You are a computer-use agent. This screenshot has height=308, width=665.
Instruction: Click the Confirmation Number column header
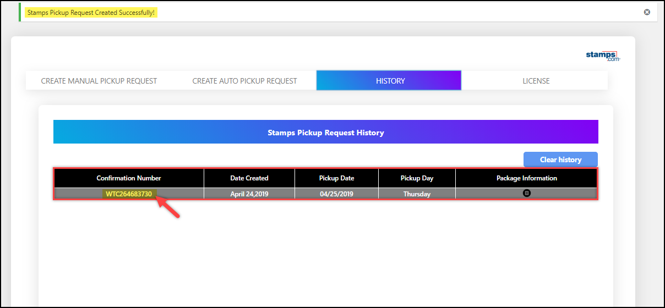[129, 178]
